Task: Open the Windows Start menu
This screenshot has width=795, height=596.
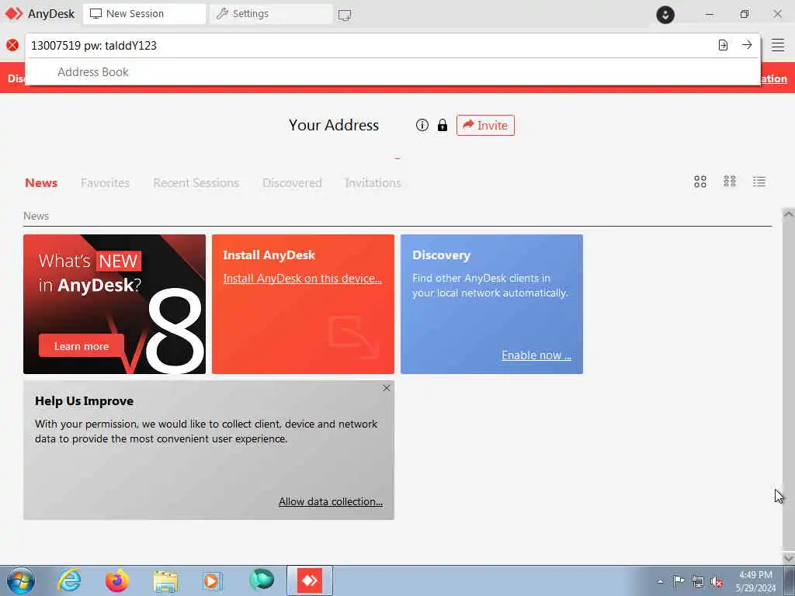Action: click(20, 580)
